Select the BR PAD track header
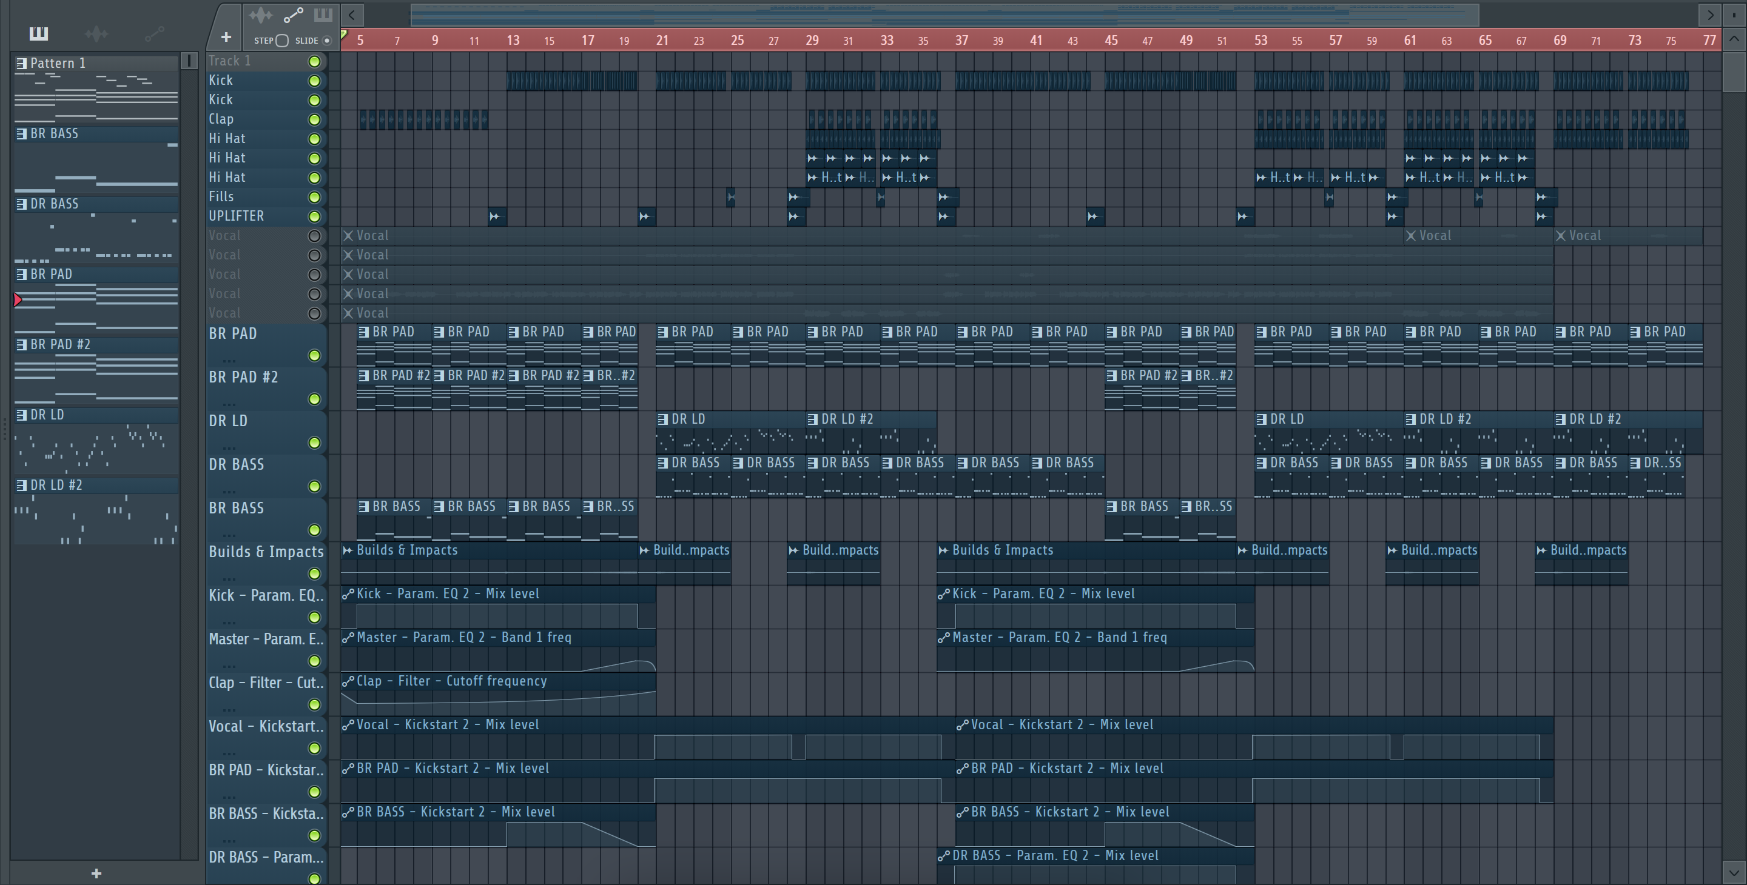The image size is (1747, 885). pyautogui.click(x=266, y=345)
